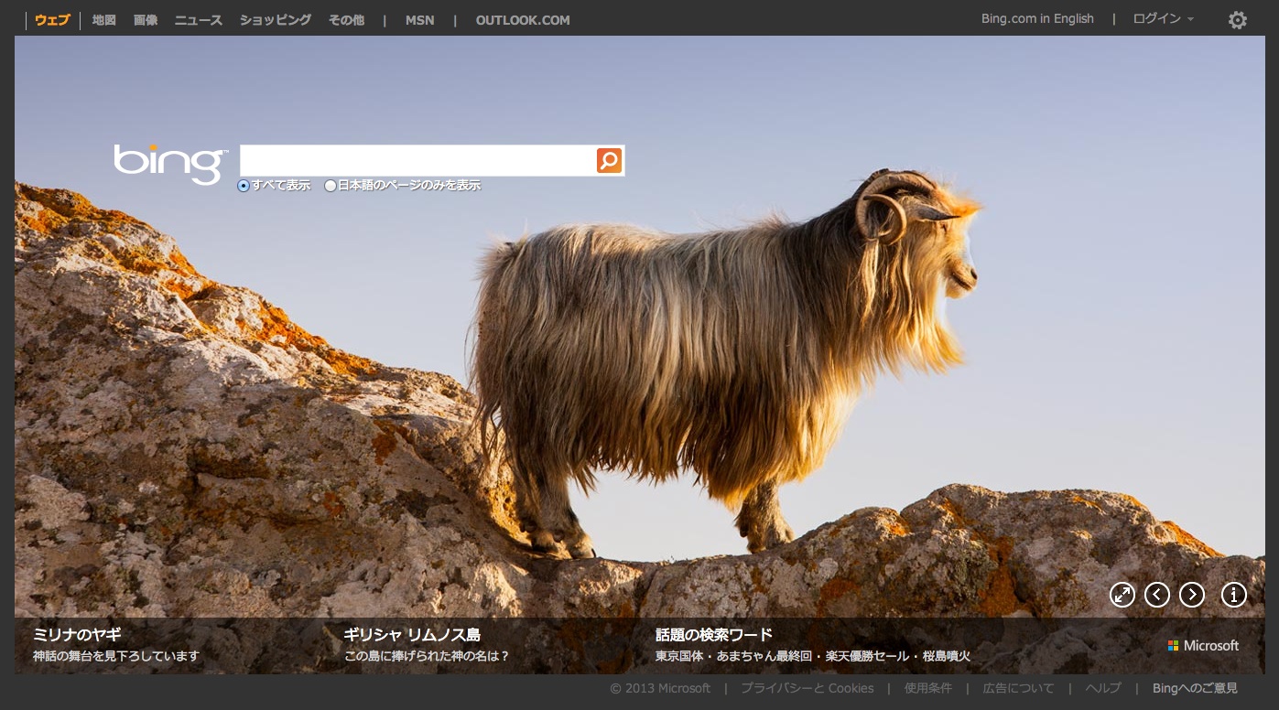Show the next background image
The height and width of the screenshot is (710, 1279).
pyautogui.click(x=1191, y=595)
